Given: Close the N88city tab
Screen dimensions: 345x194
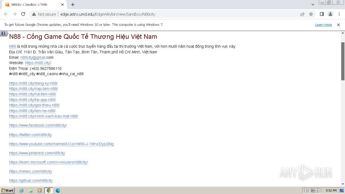Looking at the screenshot, I should click(63, 5).
